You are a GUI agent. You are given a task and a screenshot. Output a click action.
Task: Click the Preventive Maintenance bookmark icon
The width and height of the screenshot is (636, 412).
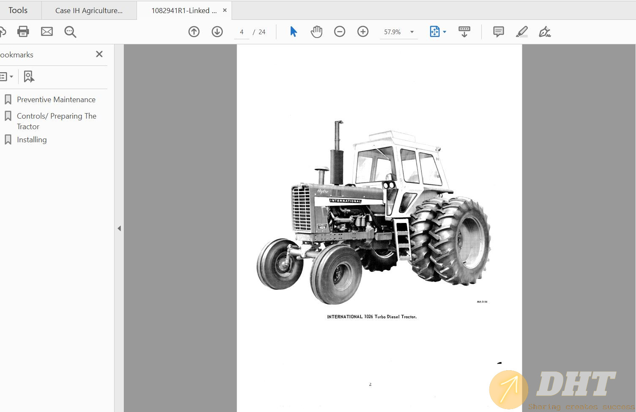tap(8, 100)
